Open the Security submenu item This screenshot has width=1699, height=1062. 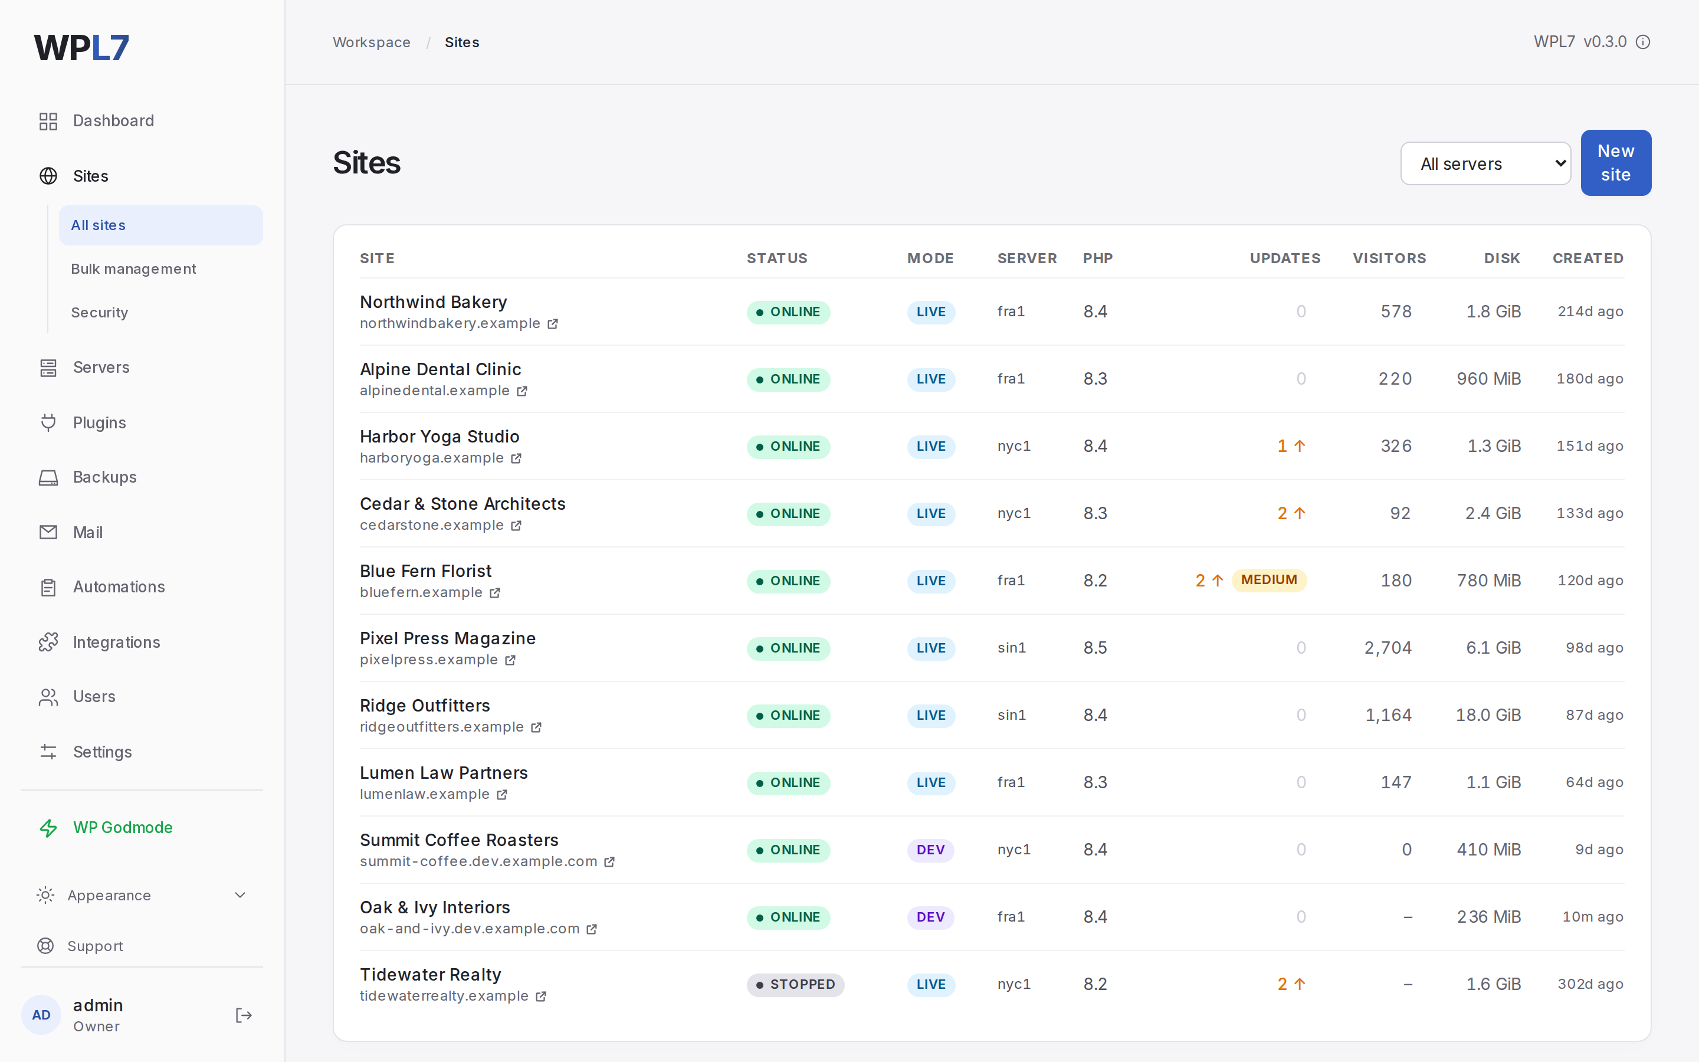point(99,313)
